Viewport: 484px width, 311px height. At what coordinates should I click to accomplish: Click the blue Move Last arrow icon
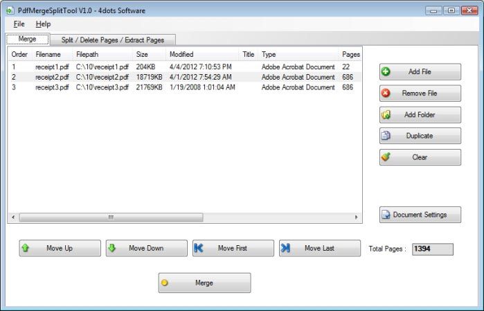[x=285, y=248]
